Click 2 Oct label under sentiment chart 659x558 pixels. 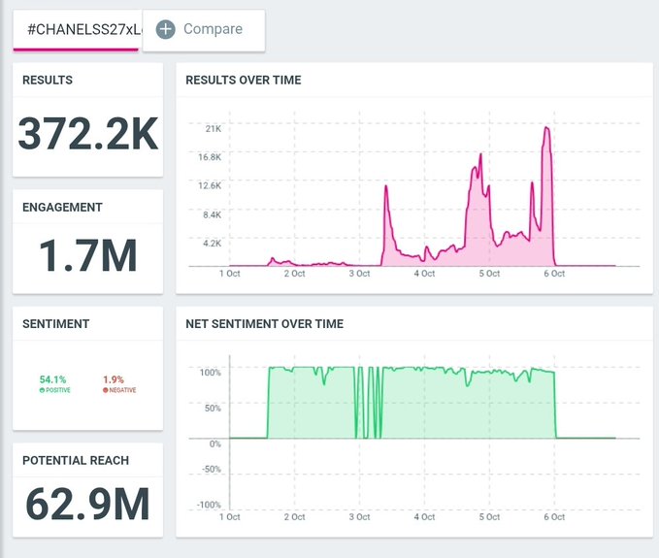295,517
